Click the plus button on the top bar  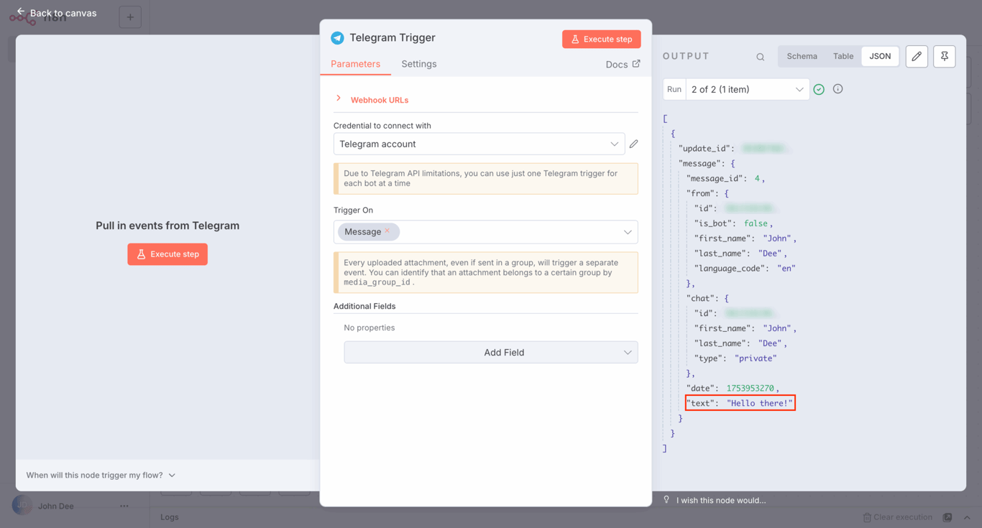pos(130,17)
